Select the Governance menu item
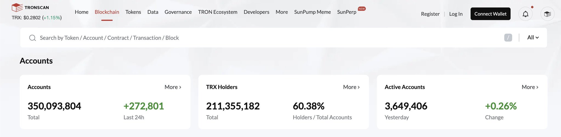 (178, 12)
